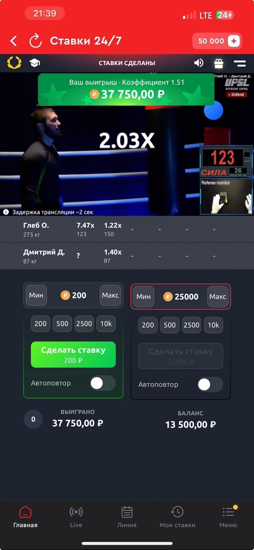Click Макс in the 25000 bet panel
Screen dimensions: 254x550
point(218,297)
